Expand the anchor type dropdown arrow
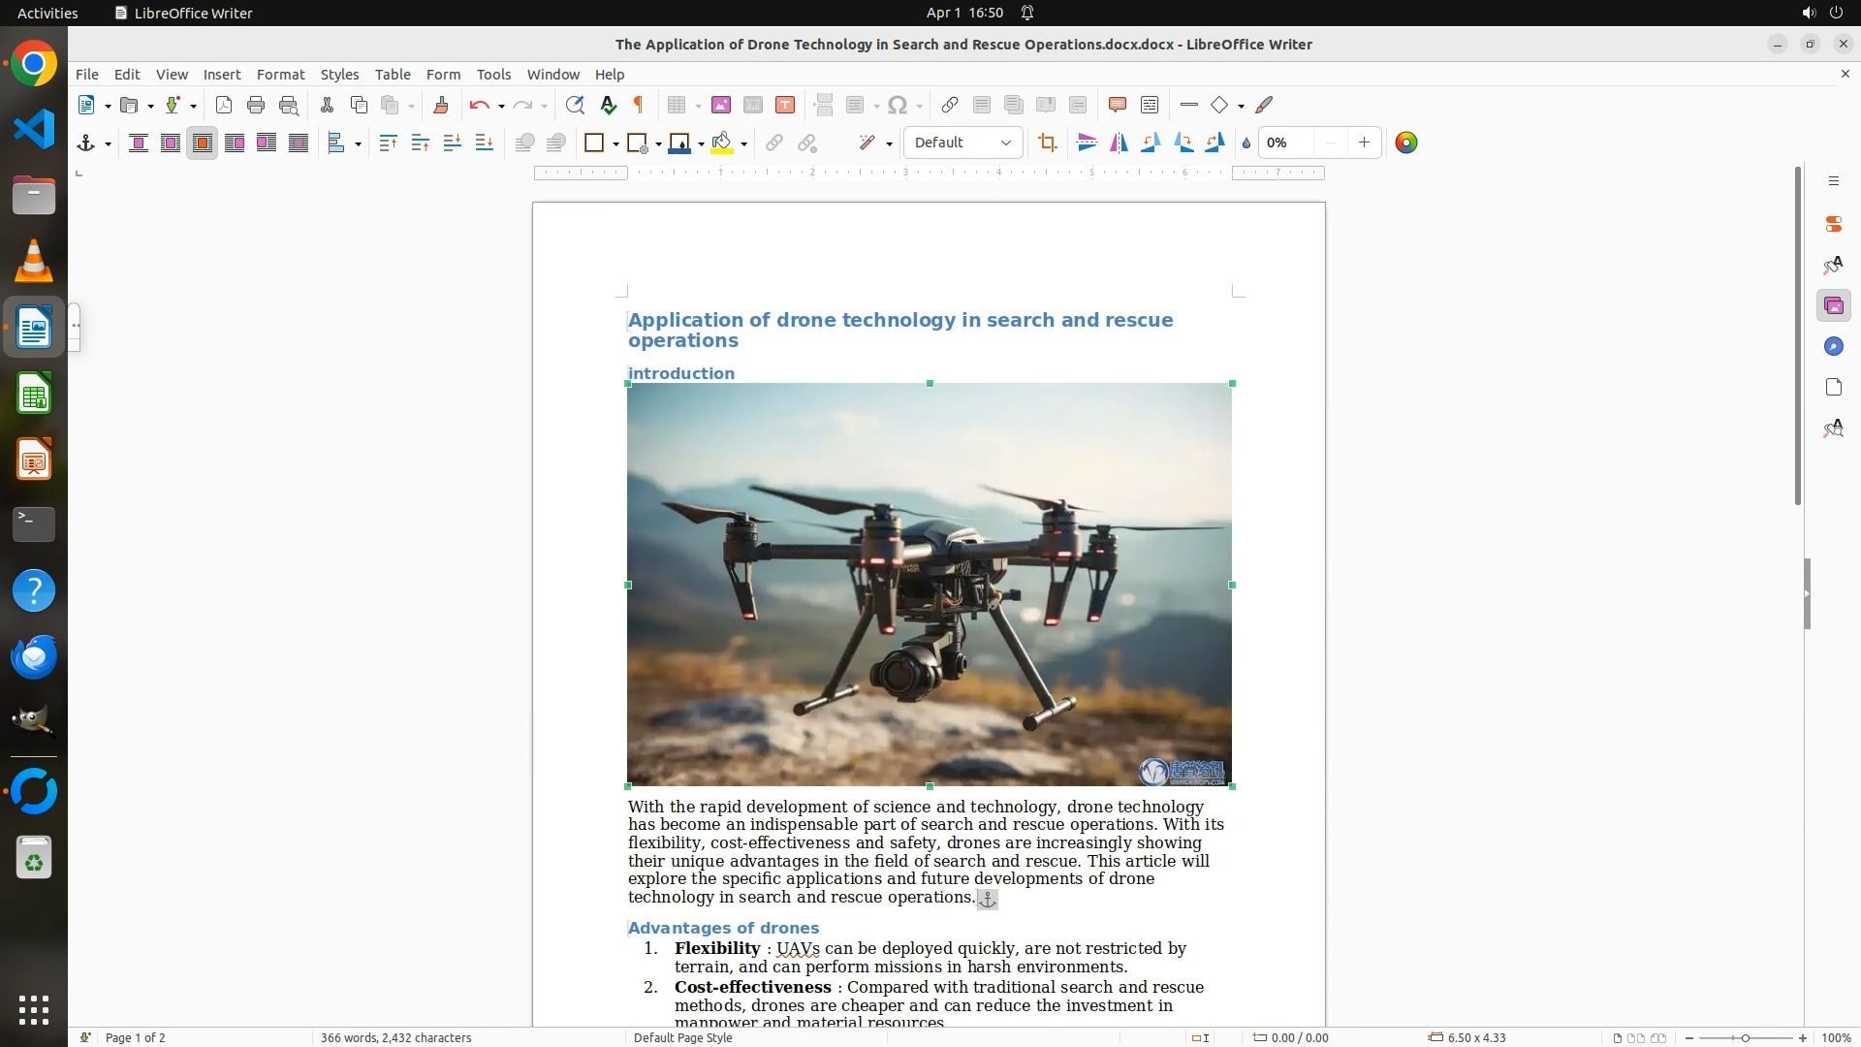Screen dimensions: 1861x1047 point(108,144)
